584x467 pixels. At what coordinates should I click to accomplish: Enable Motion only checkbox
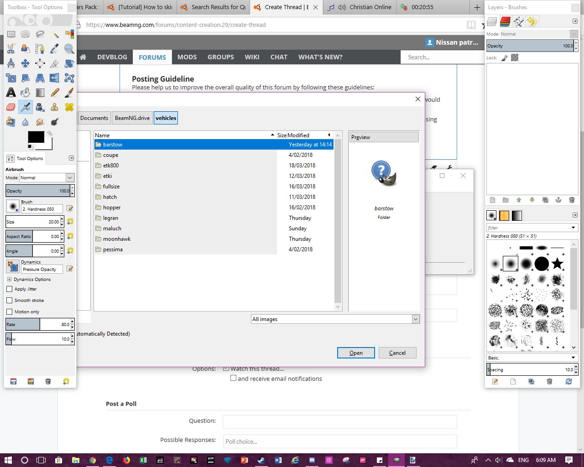[10, 312]
